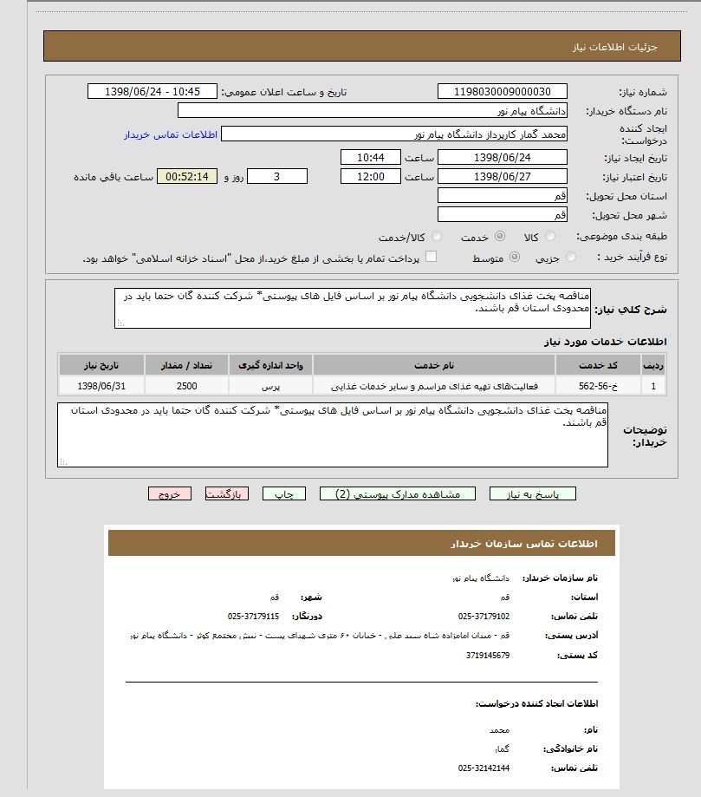Viewport: 701px width, 797px height.
Task: Click the 'توضیحات خریدار' text area
Action: [333, 434]
